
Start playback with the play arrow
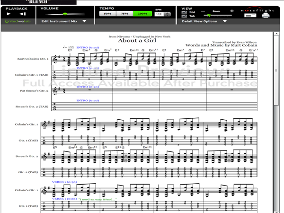(x=9, y=14)
